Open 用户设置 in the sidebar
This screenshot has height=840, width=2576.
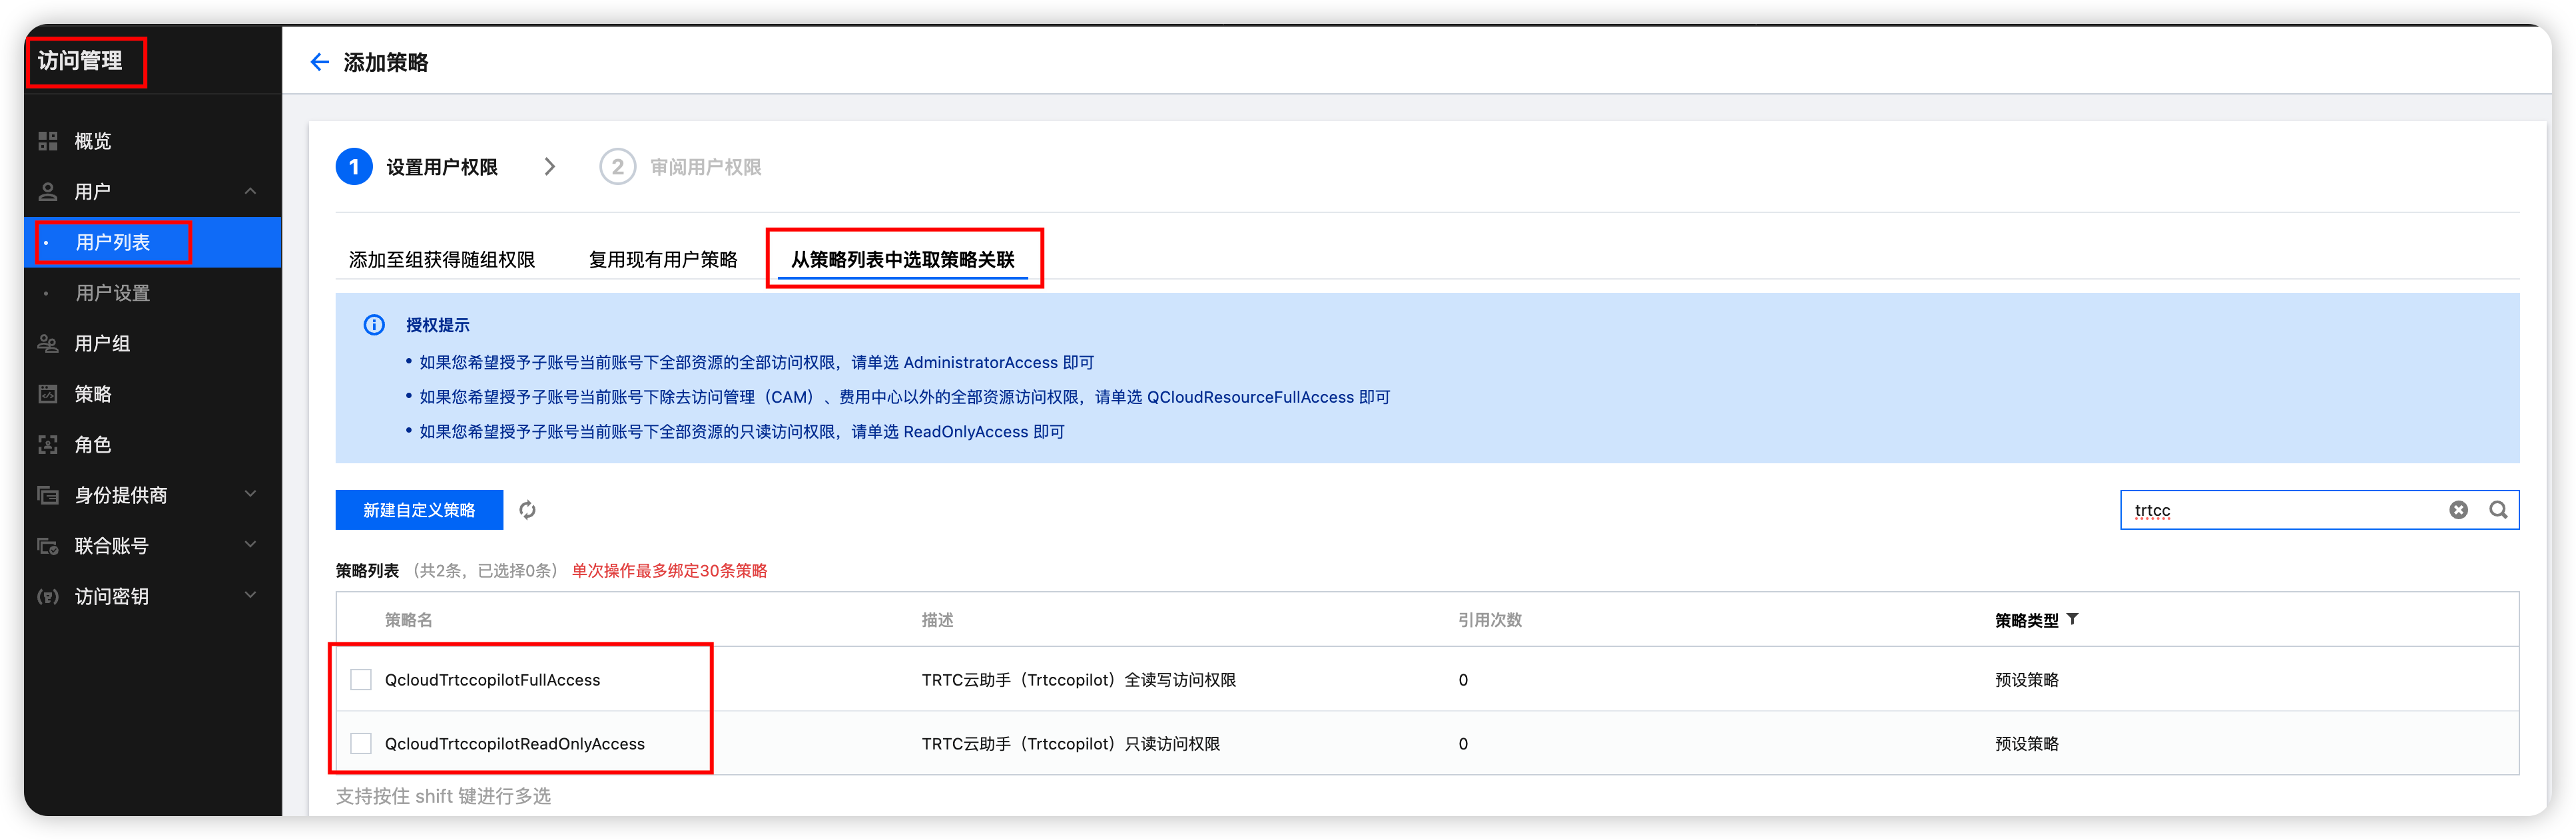click(x=113, y=293)
